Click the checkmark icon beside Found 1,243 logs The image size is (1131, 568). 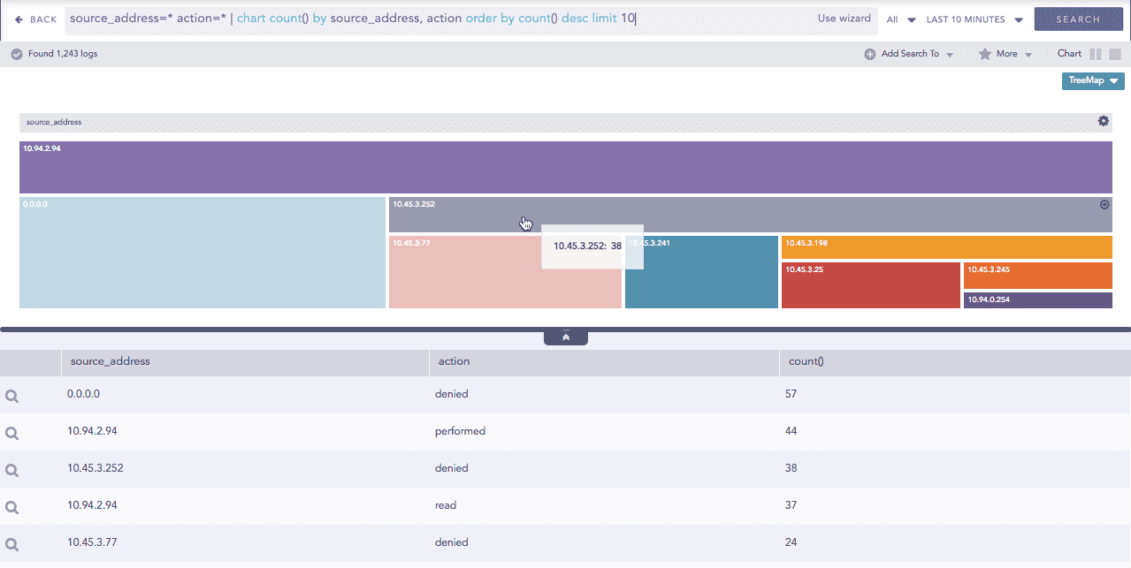pos(16,53)
